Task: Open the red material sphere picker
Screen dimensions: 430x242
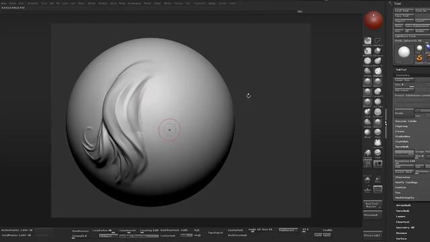Action: tap(374, 21)
